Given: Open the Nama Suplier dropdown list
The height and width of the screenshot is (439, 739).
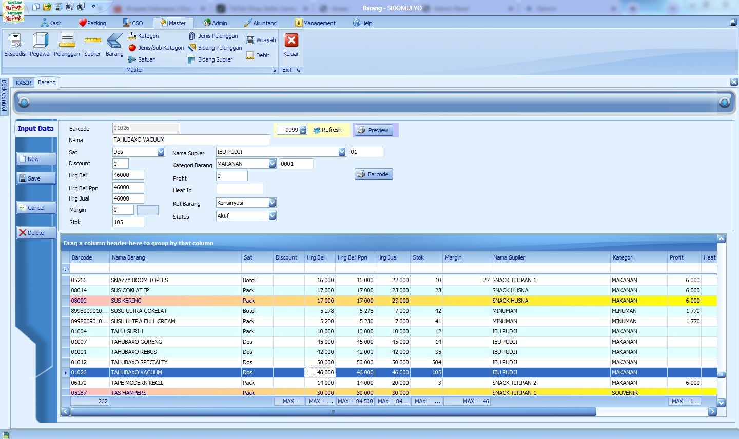Looking at the screenshot, I should (342, 152).
